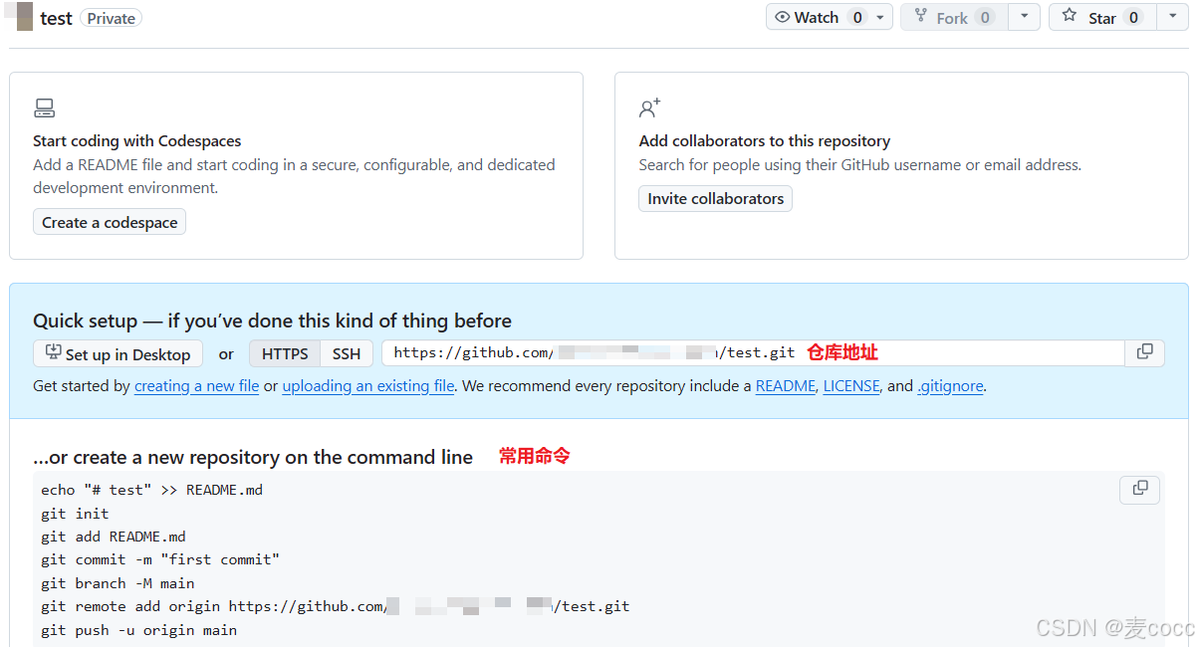This screenshot has width=1199, height=647.
Task: Click the Fork button
Action: pos(953,17)
